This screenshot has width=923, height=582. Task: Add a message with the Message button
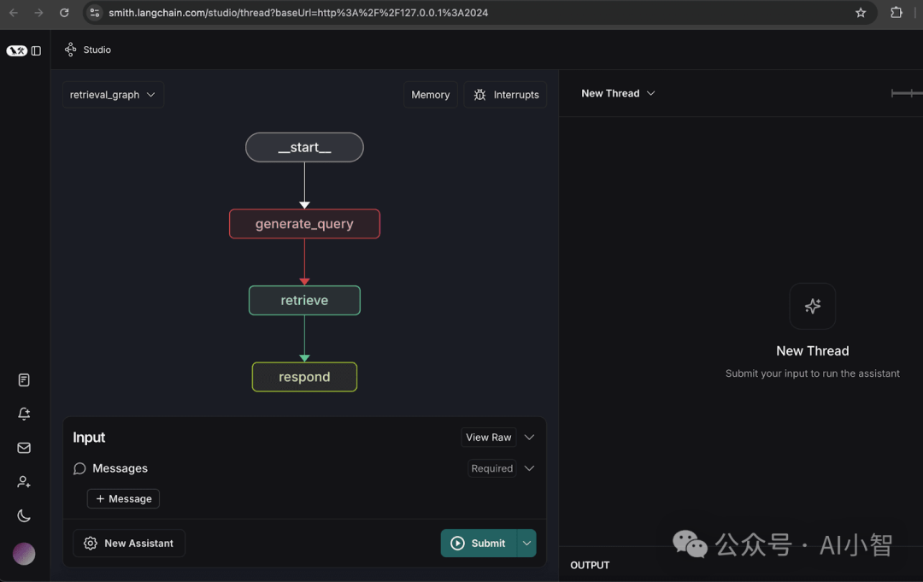123,498
